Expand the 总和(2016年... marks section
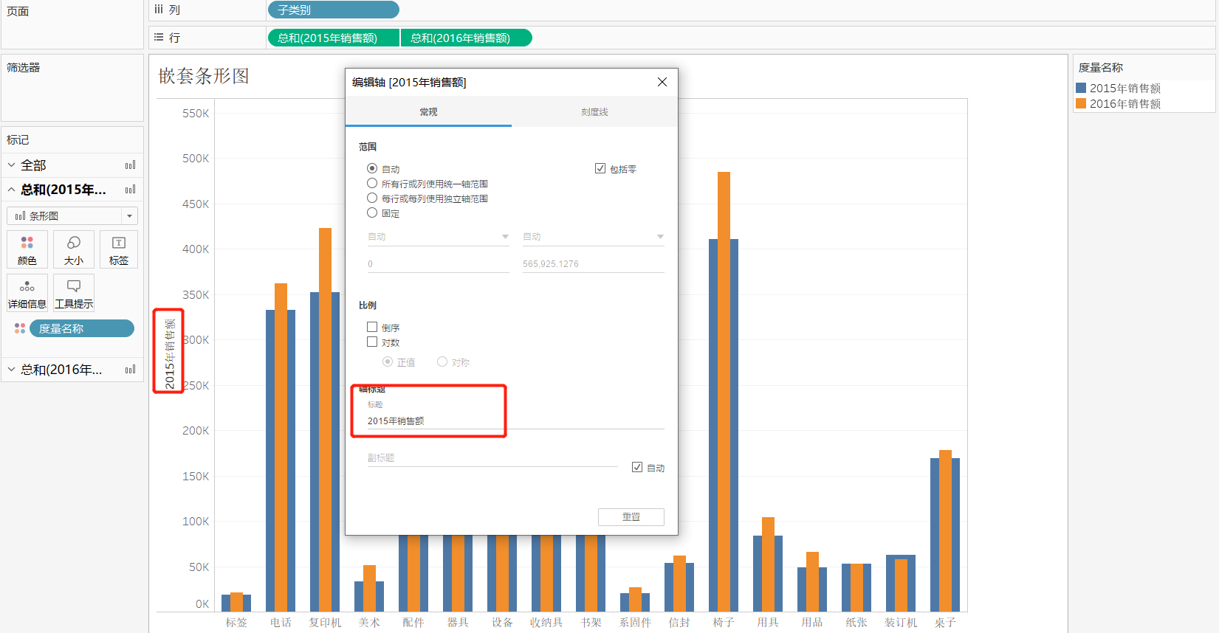The height and width of the screenshot is (633, 1219). pyautogui.click(x=12, y=370)
